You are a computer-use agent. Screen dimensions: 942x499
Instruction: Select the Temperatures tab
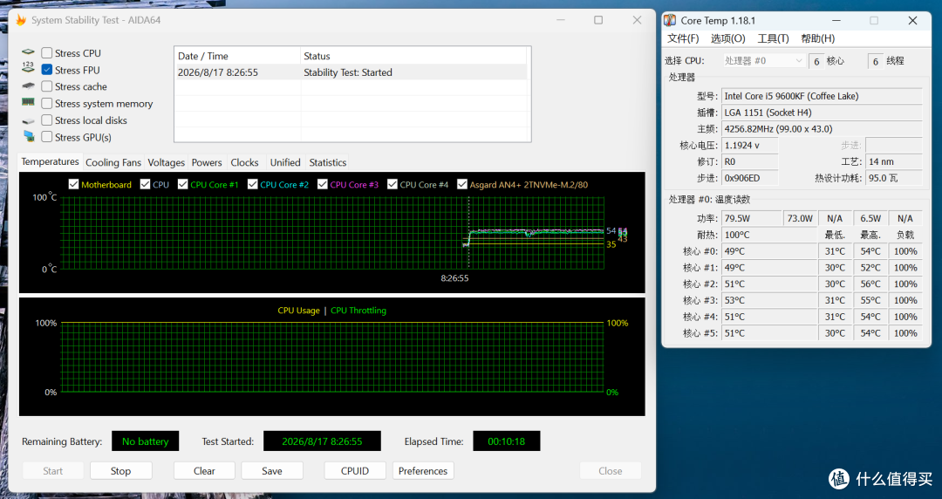pyautogui.click(x=50, y=161)
